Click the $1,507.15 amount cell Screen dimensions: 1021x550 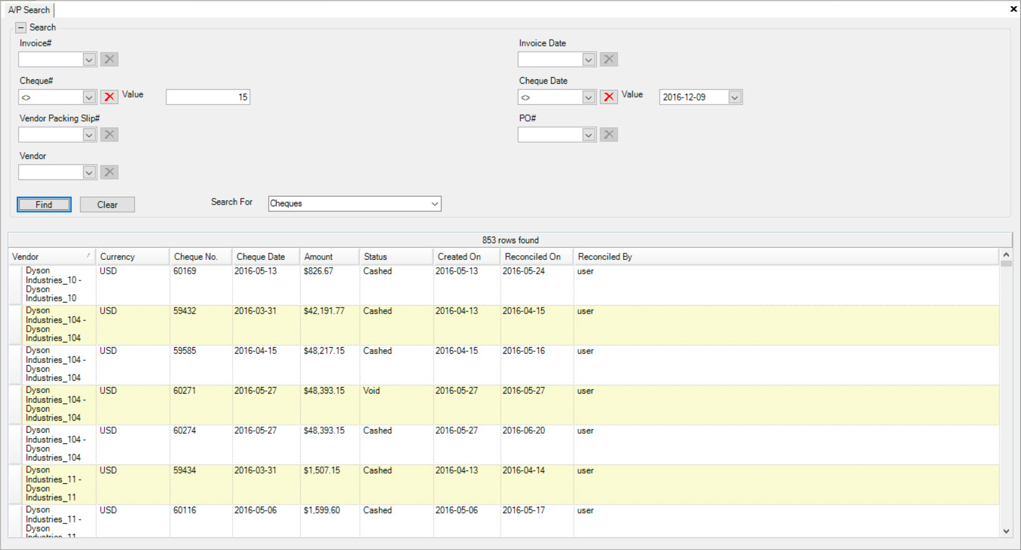click(330, 484)
